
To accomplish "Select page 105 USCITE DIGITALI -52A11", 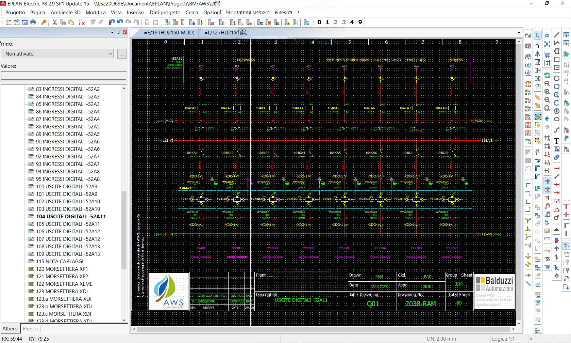I will tap(68, 224).
